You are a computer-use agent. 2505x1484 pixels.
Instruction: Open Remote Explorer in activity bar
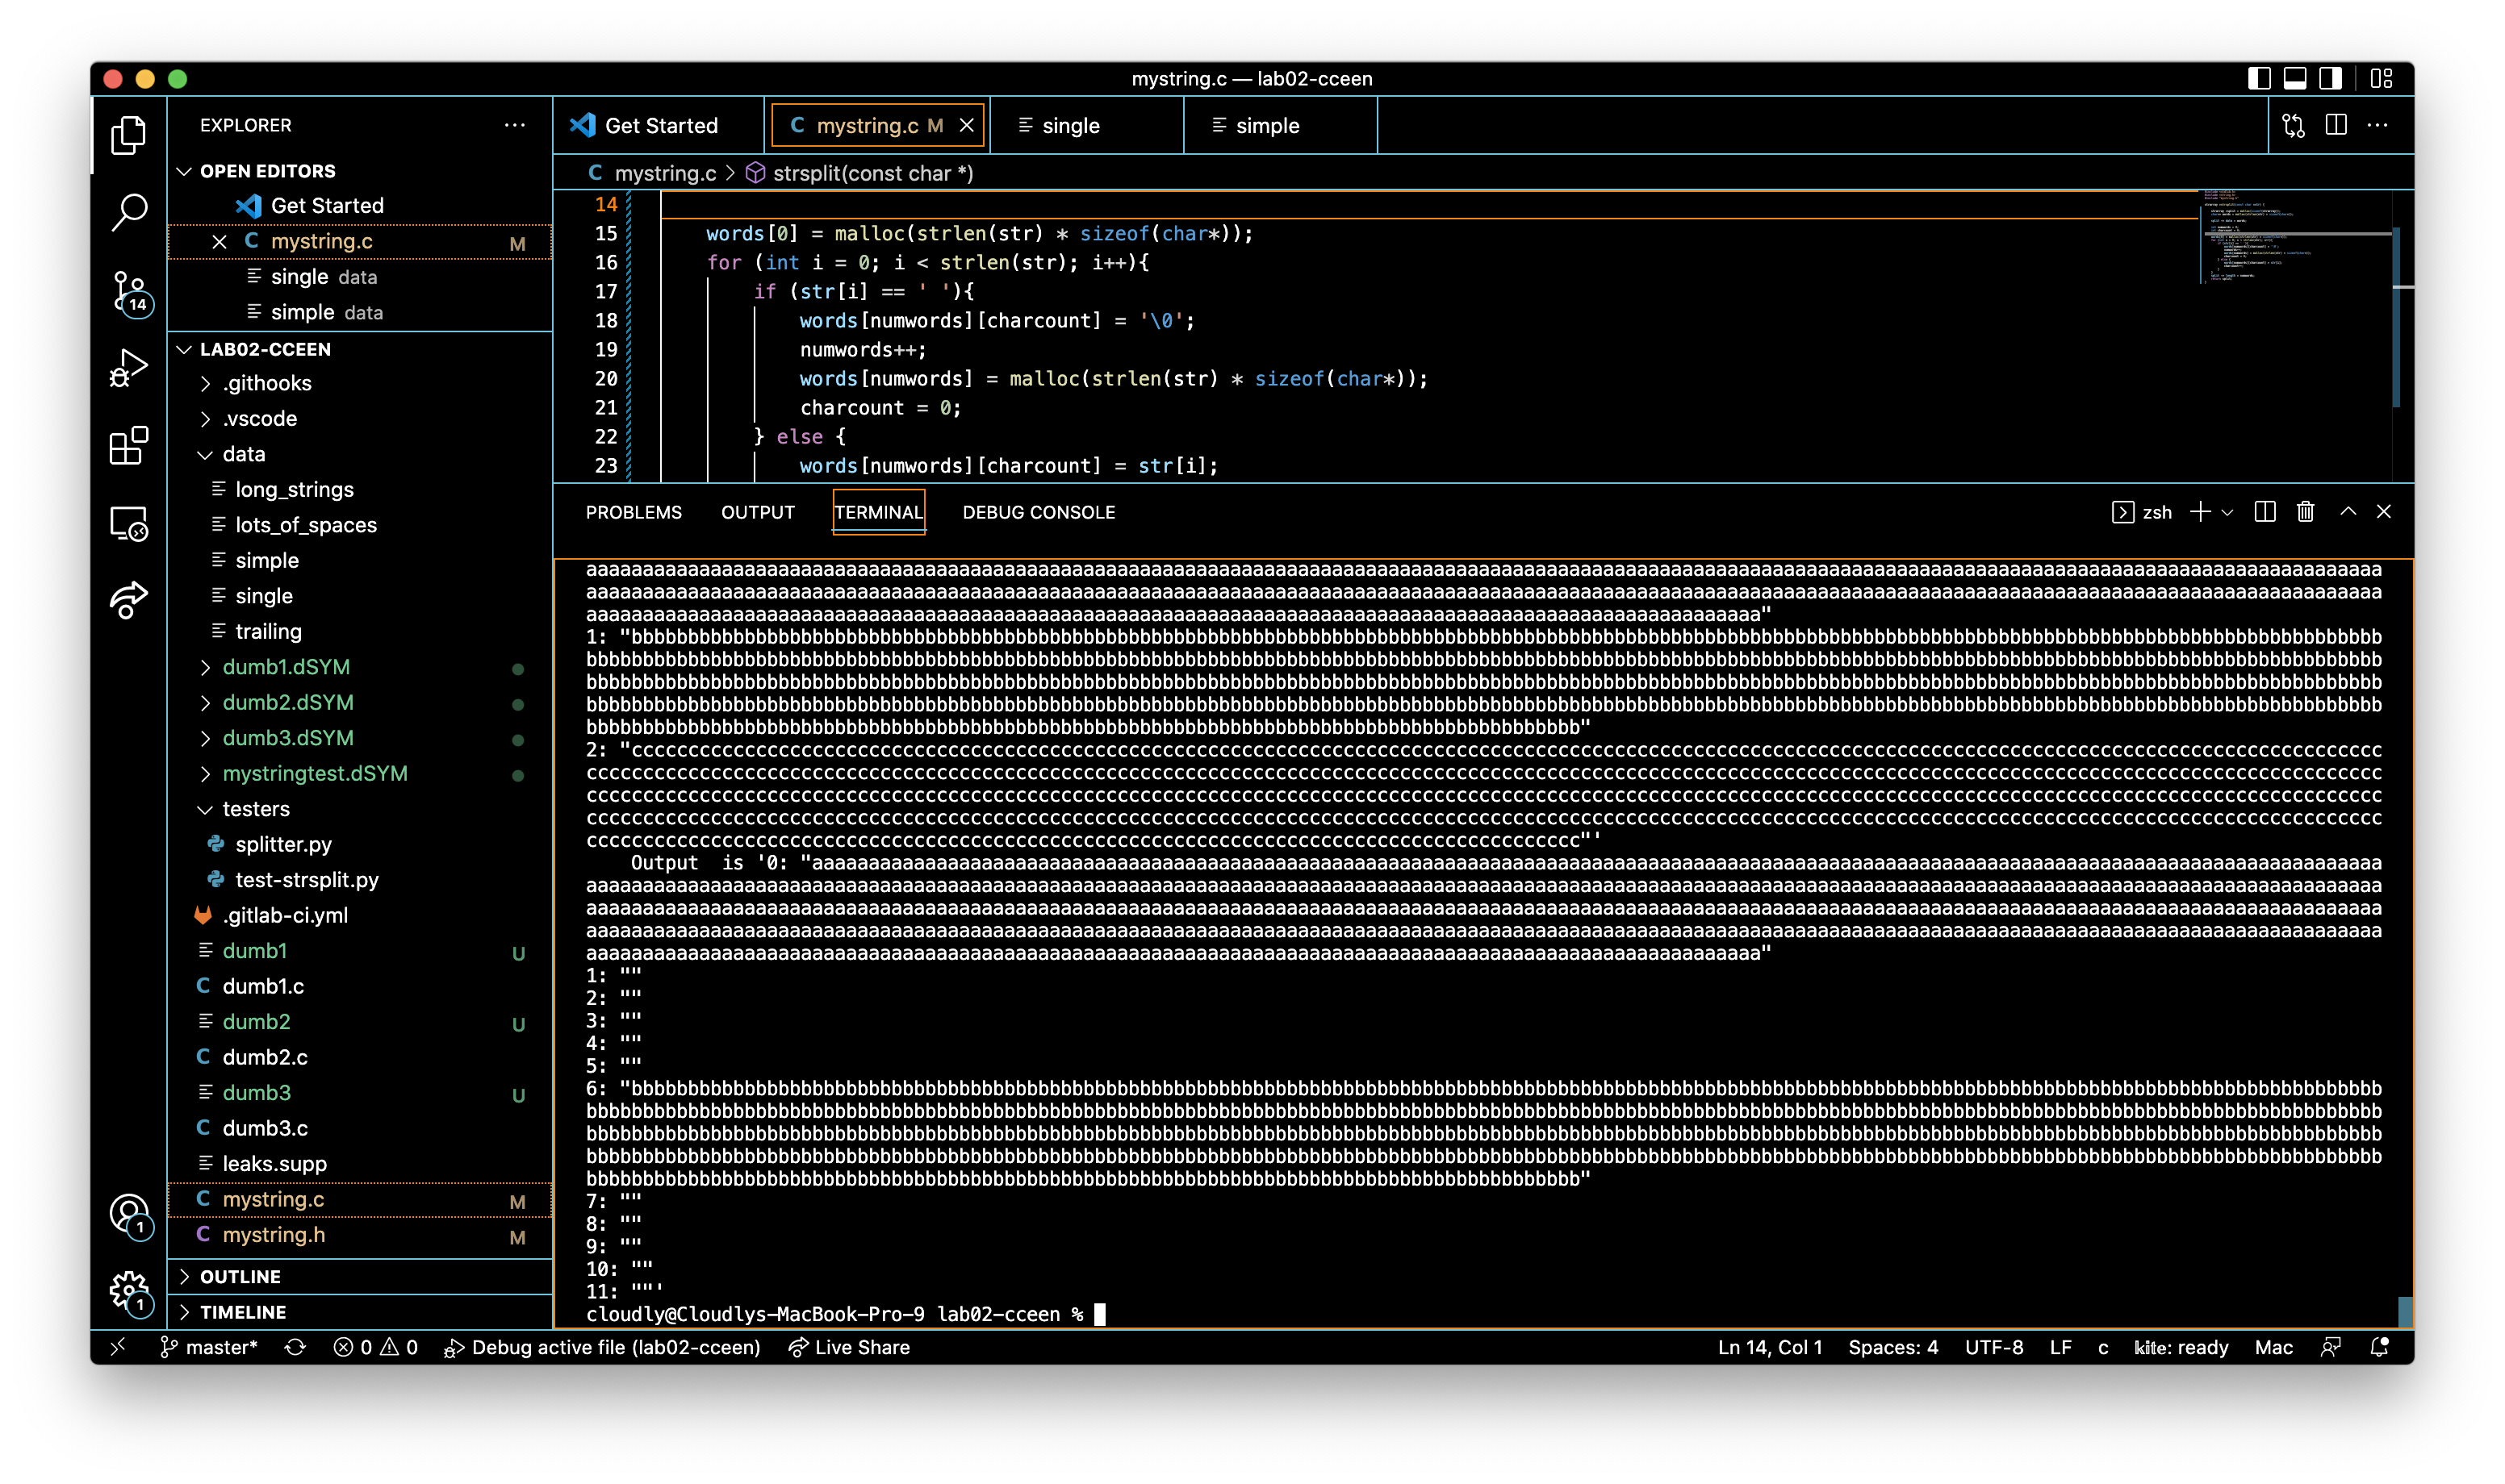(x=129, y=523)
